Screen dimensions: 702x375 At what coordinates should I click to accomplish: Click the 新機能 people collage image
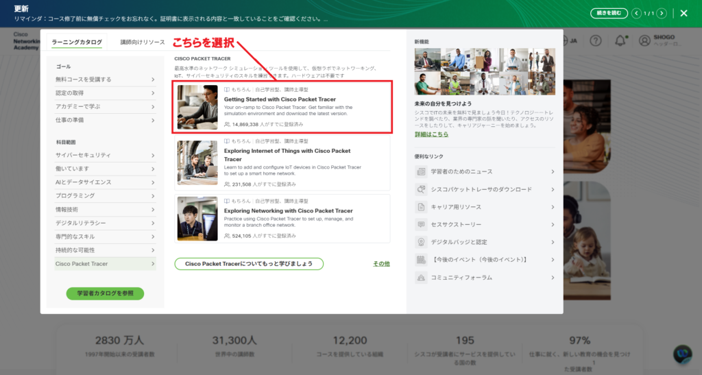coord(485,71)
